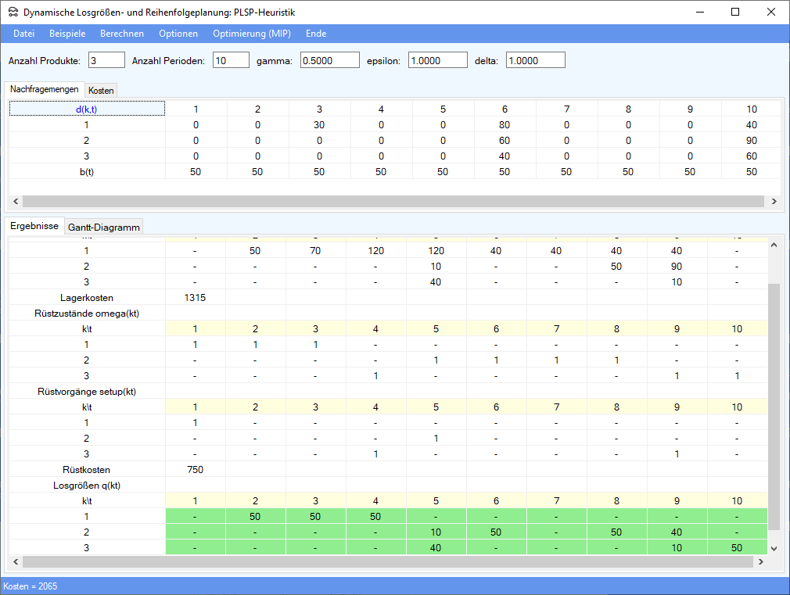Select the Nachfragemengen tab

(44, 90)
